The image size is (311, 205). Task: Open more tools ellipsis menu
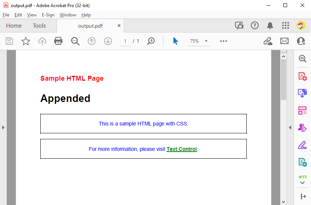223,41
